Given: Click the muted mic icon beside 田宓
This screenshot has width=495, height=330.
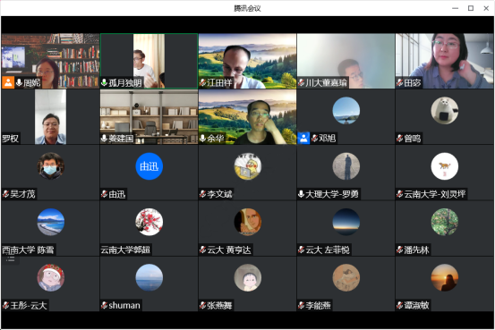Looking at the screenshot, I should point(400,83).
